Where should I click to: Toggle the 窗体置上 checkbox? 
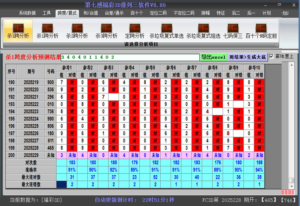(272, 56)
